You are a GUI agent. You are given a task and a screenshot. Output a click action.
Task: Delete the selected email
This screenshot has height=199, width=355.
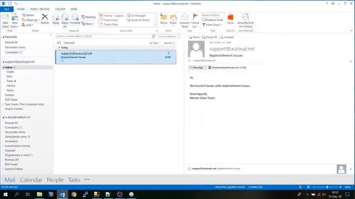tap(45, 19)
